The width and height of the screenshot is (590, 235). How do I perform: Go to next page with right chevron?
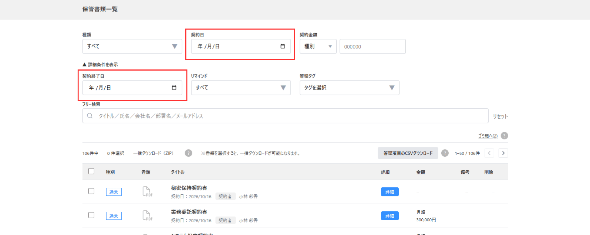503,153
